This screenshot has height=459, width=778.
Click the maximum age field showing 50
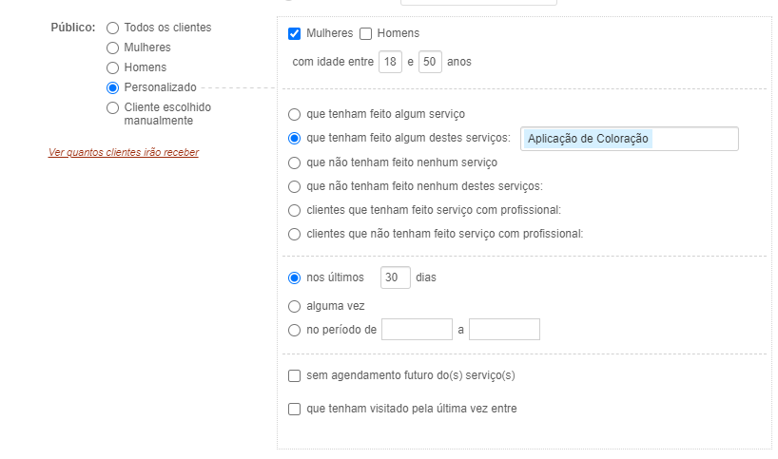click(430, 62)
